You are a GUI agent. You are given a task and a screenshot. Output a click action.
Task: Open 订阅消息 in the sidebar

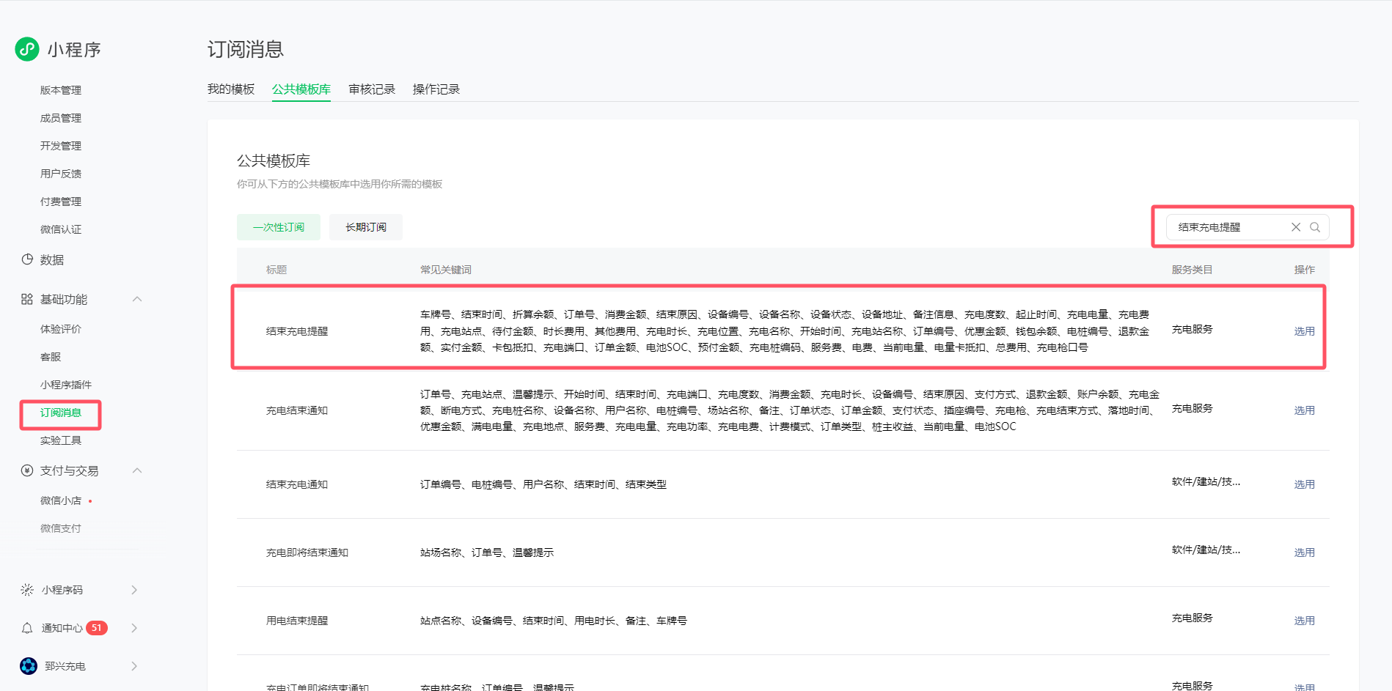coord(61,413)
